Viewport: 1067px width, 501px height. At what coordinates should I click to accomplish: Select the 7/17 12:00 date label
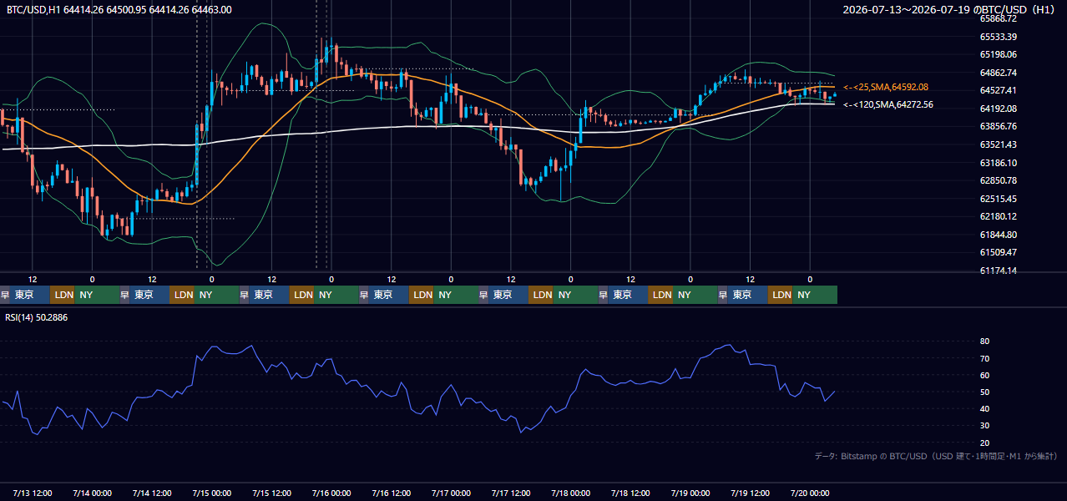(x=511, y=493)
